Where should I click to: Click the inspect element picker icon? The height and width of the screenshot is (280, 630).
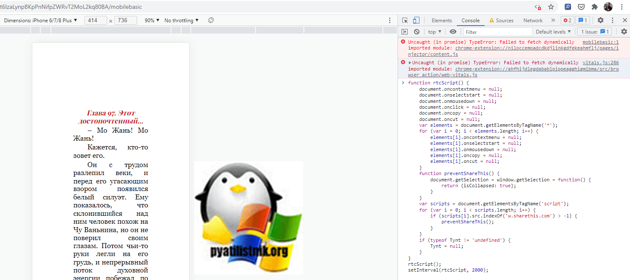(405, 20)
